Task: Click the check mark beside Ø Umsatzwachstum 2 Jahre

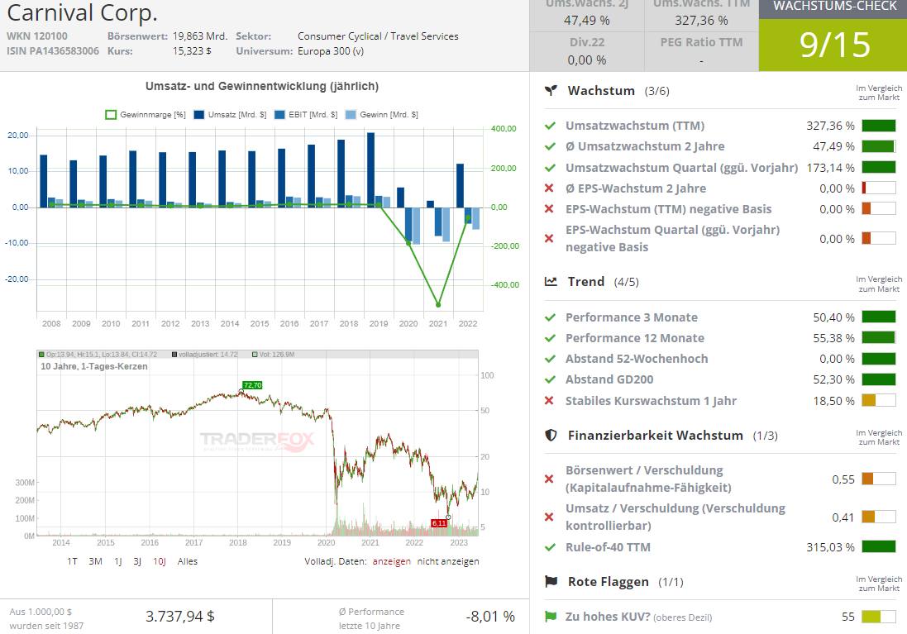Action: 550,146
